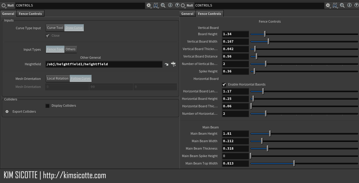The image size is (359, 183).
Task: Click the Main Beam Thickness value field 0.318
Action: tap(235, 149)
